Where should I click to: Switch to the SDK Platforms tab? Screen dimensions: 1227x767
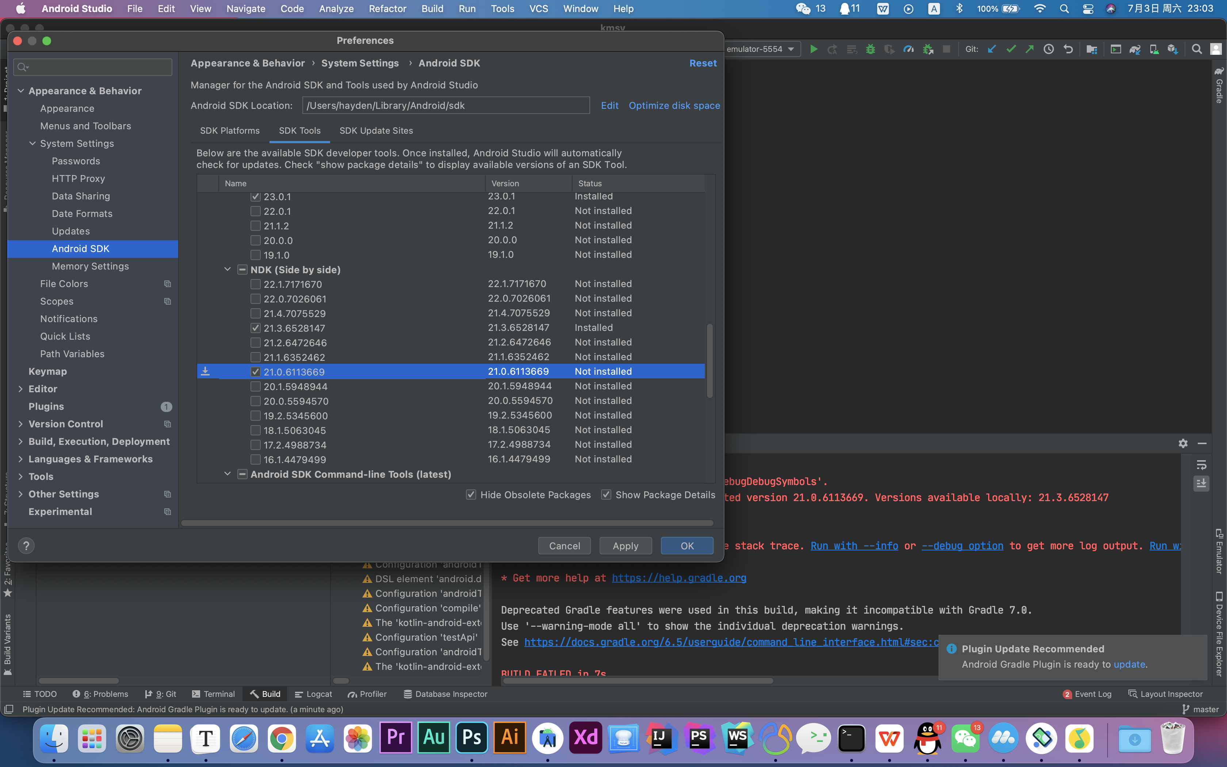230,130
